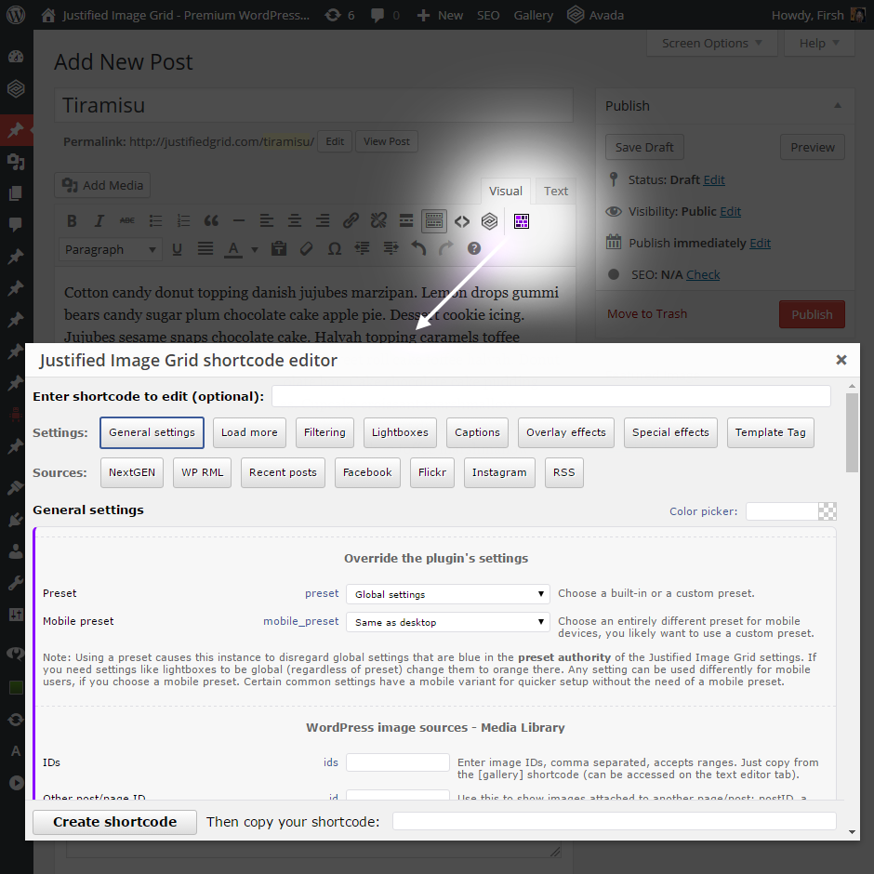
Task: Close the shortcode editor dialog
Action: [x=841, y=360]
